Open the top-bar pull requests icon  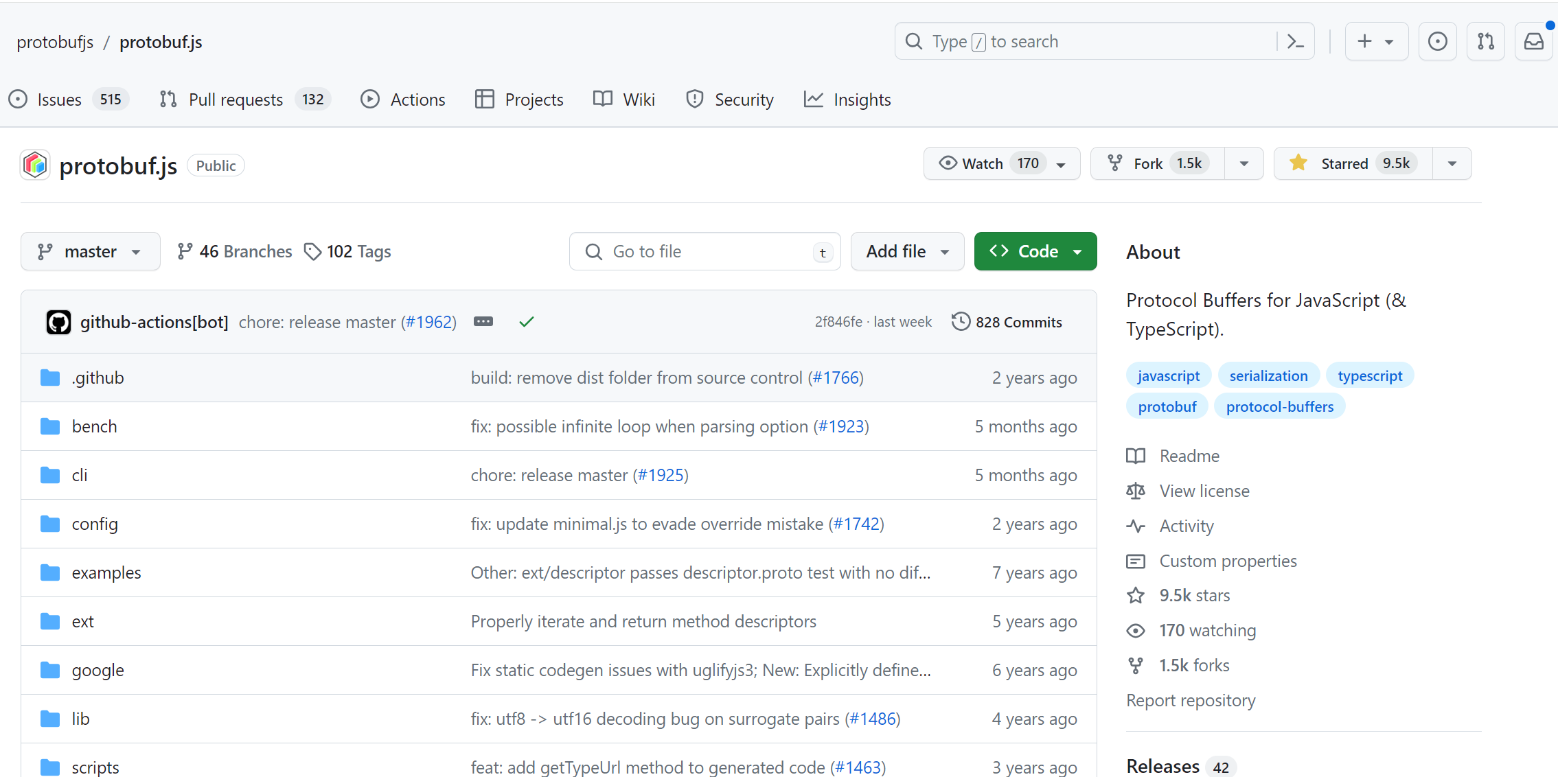(1485, 42)
